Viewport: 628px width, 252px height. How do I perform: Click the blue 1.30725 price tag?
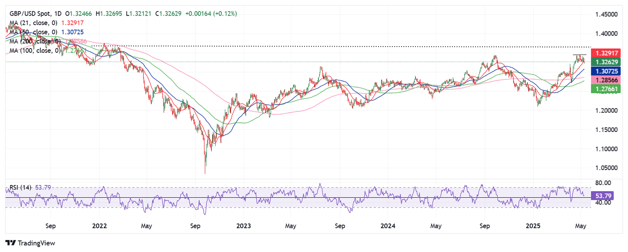click(607, 71)
